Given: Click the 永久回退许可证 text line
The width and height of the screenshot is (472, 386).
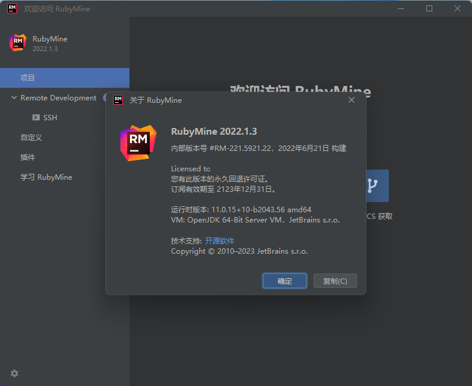Looking at the screenshot, I should pyautogui.click(x=220, y=179).
